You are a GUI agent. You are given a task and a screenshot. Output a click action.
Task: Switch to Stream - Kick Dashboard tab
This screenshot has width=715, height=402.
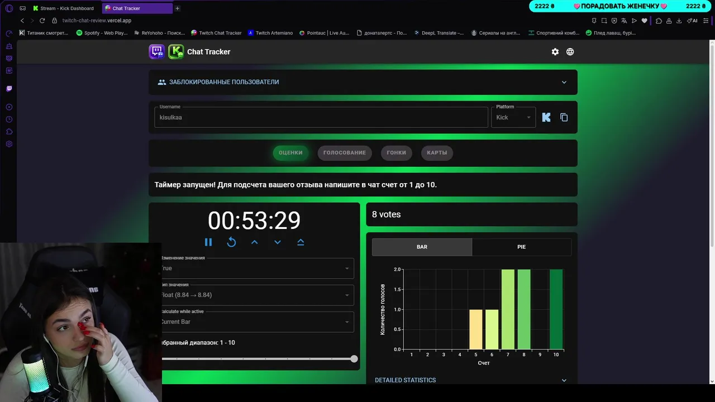click(63, 8)
